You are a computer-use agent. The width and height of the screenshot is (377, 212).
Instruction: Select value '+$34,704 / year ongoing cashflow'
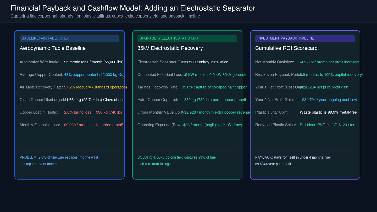tap(328, 100)
